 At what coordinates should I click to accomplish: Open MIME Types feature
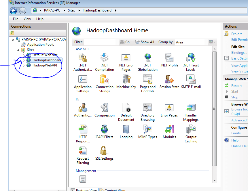pyautogui.click(x=147, y=132)
